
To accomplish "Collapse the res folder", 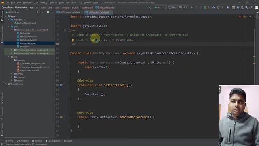I will click(9, 57).
